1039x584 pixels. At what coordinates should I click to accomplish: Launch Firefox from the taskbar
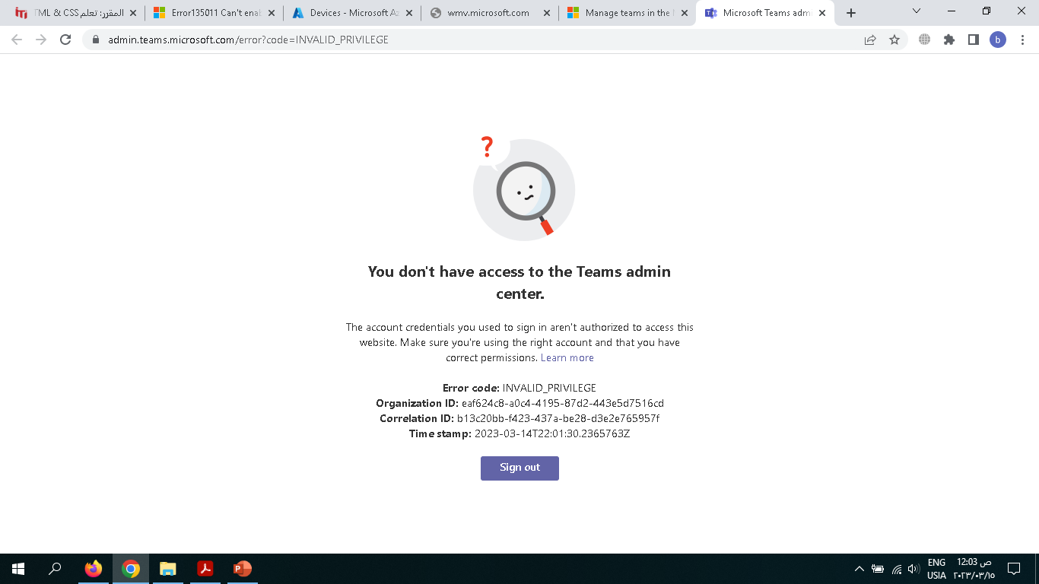(94, 569)
